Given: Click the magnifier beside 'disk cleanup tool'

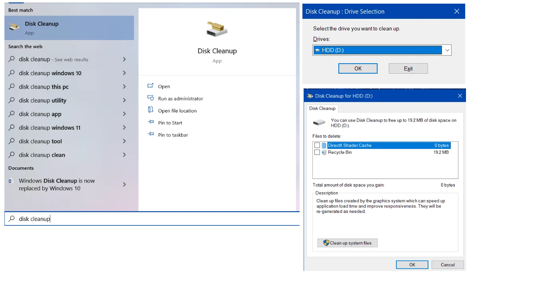Looking at the screenshot, I should pyautogui.click(x=12, y=141).
